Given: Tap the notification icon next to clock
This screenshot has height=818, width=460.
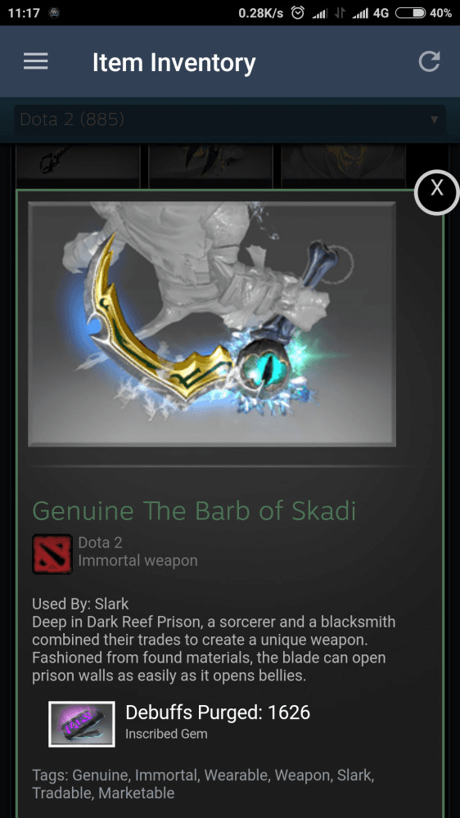Looking at the screenshot, I should coord(53,13).
